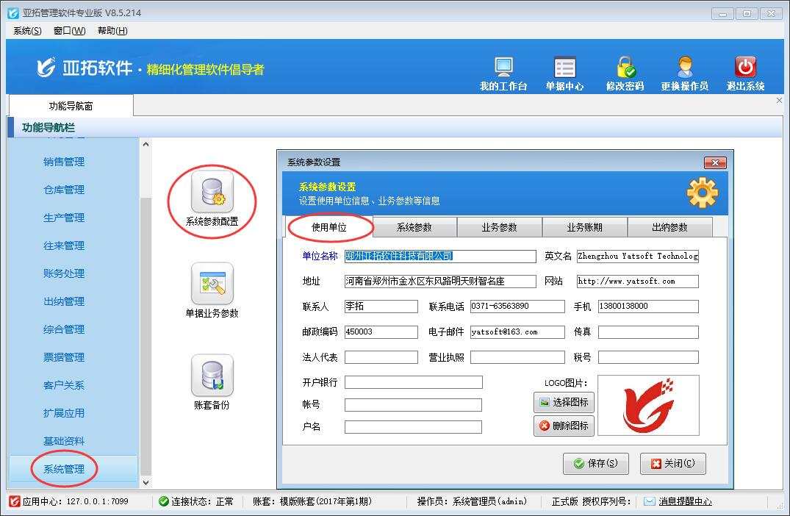
Task: Click the 法人代表 input field
Action: [381, 357]
